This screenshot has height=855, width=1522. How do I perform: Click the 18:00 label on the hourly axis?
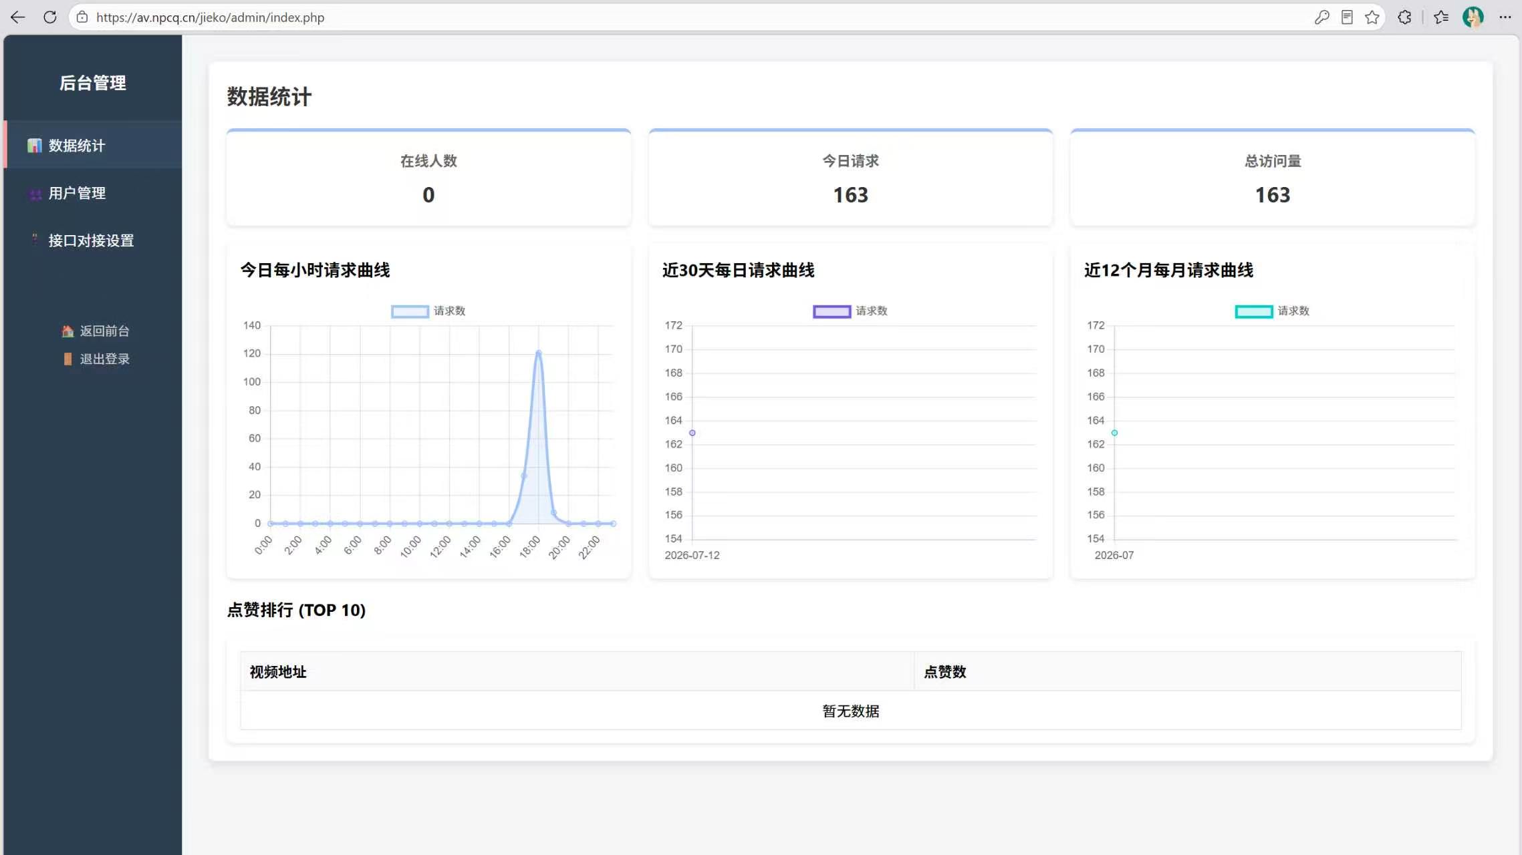pyautogui.click(x=529, y=546)
